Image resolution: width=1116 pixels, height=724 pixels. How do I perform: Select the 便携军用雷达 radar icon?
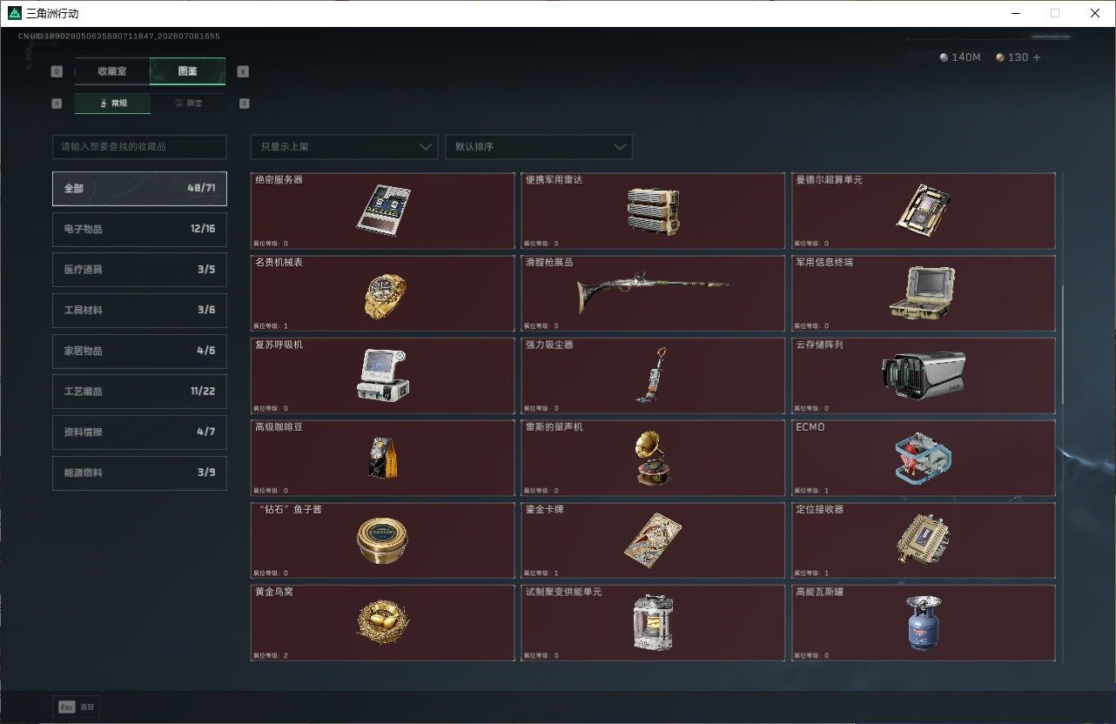click(x=653, y=210)
